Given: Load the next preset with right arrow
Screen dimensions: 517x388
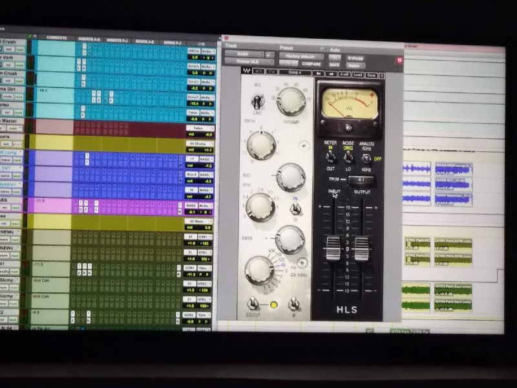Looking at the screenshot, I should 331,74.
